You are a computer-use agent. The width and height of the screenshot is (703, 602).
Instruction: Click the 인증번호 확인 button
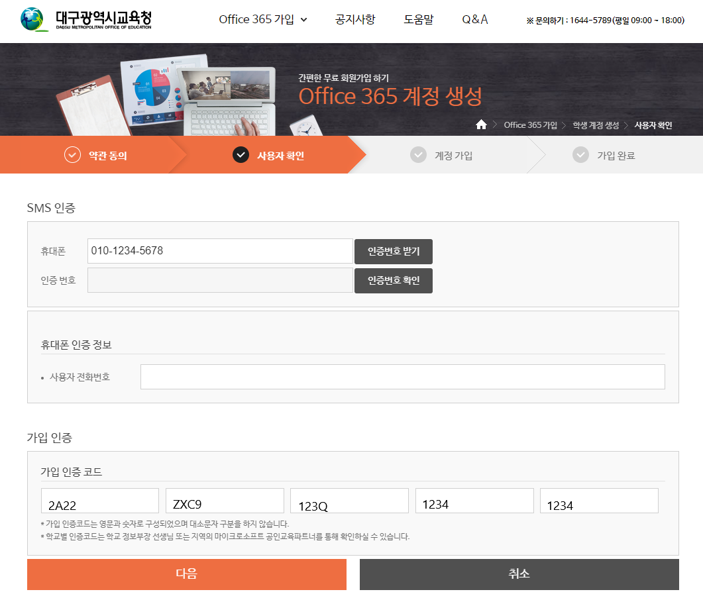pyautogui.click(x=394, y=281)
